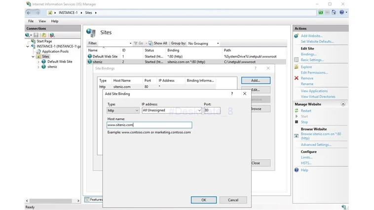Click the delete connection icon in Connections toolbar
The image size is (374, 210).
pyautogui.click(x=52, y=35)
